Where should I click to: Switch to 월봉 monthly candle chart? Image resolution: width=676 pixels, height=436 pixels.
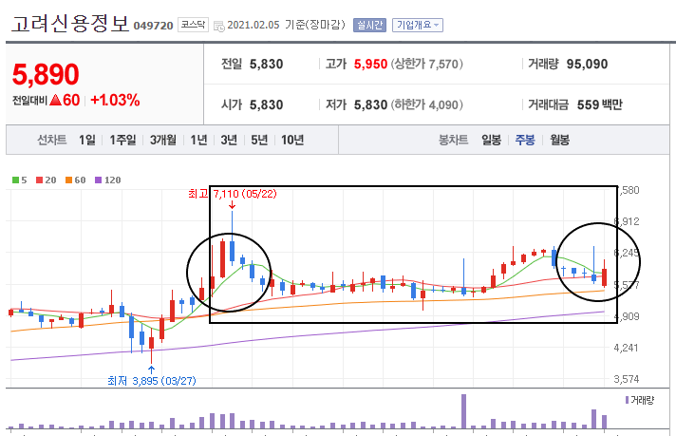click(x=559, y=140)
